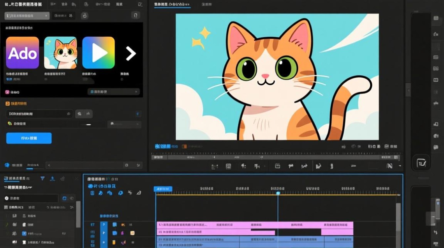Switch to the second tab above the preview
This screenshot has width=444, height=248.
click(206, 5)
